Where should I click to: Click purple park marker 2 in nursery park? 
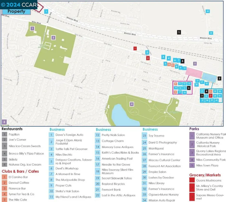[53, 38]
